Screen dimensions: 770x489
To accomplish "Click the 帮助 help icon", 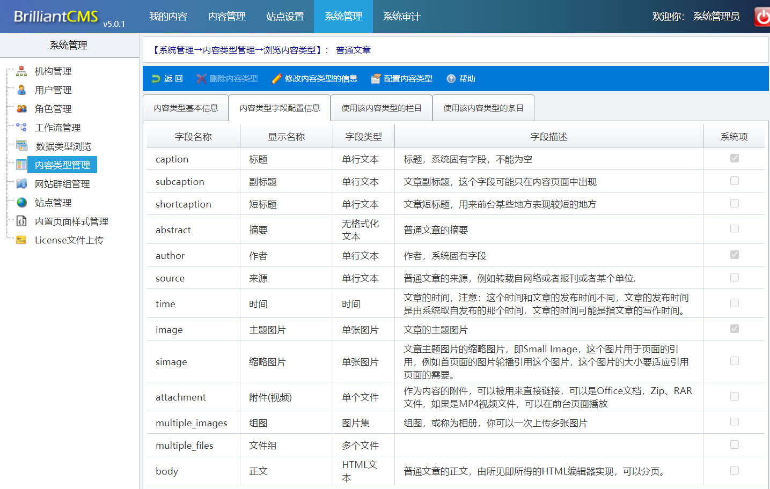I will tap(451, 79).
